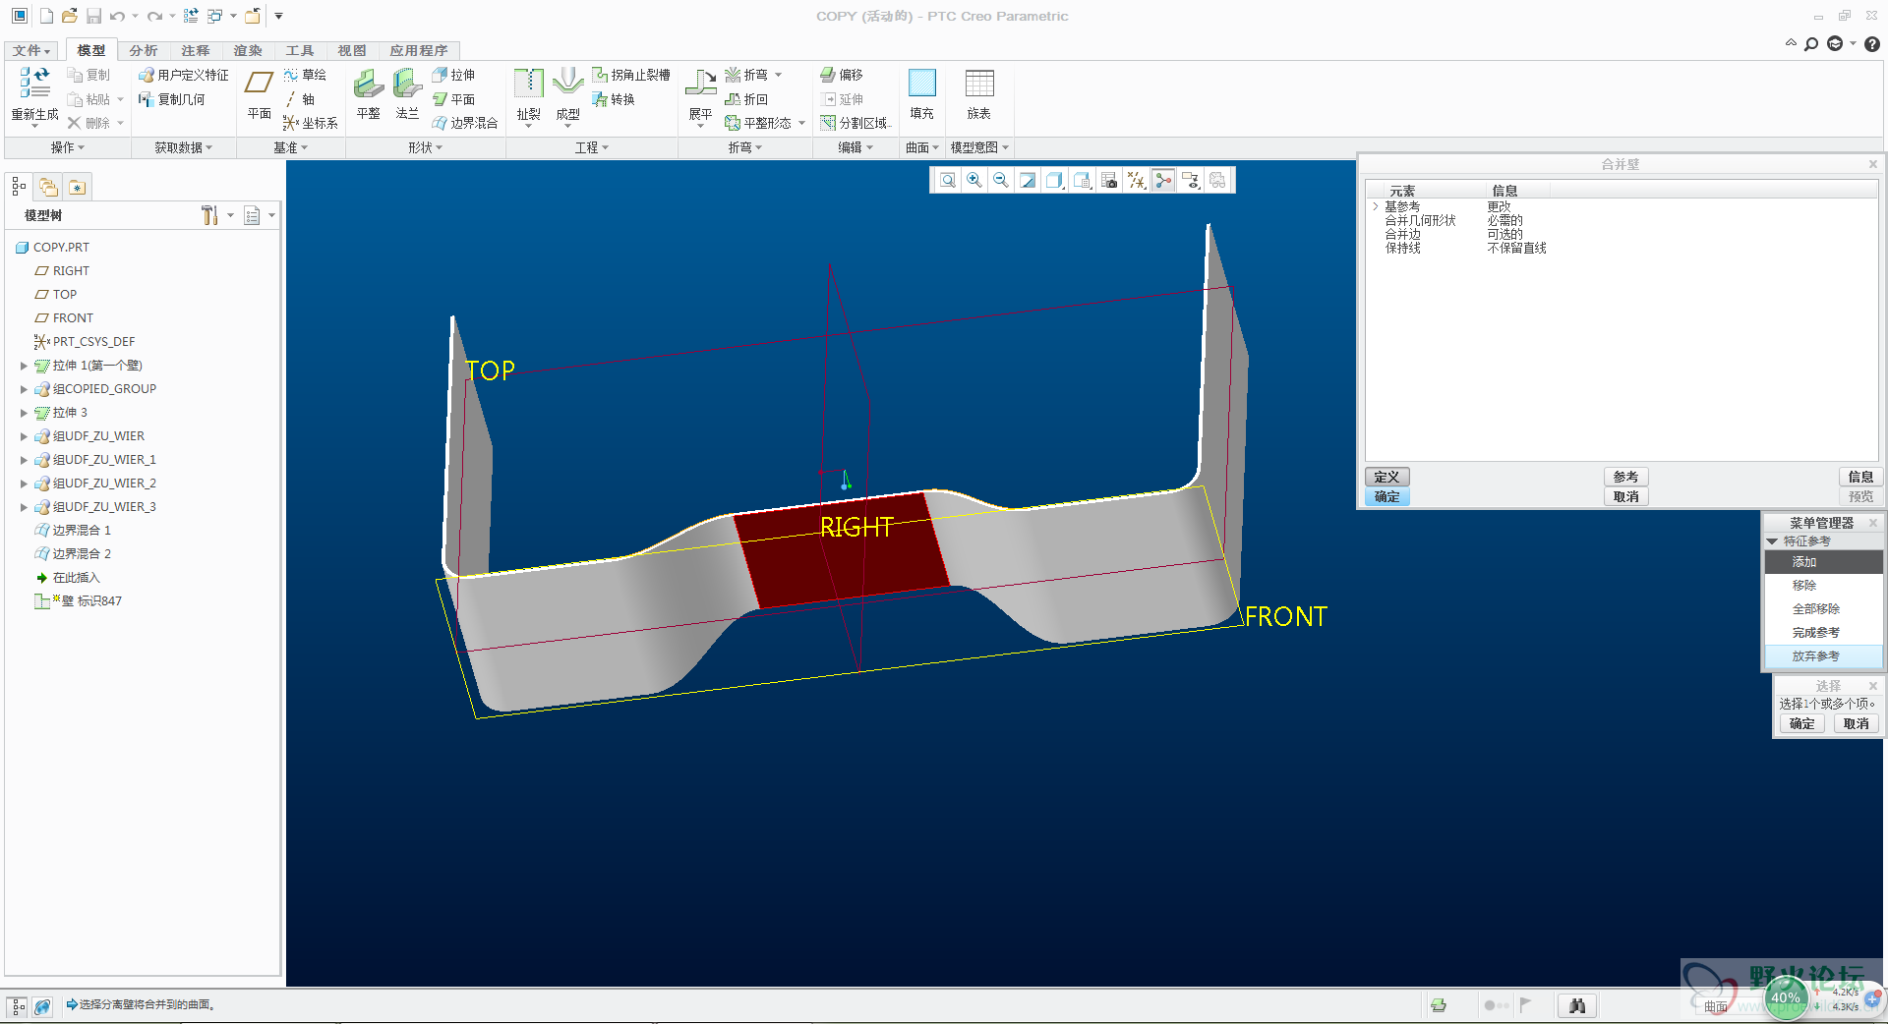
Task: Toggle the browser display icon in status bar
Action: [42, 1006]
